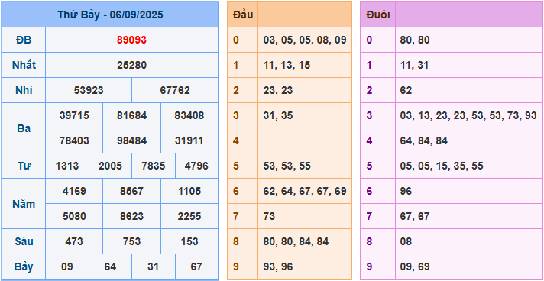The image size is (544, 281).
Task: Select Năm prize number 8623
Action: [x=131, y=216]
